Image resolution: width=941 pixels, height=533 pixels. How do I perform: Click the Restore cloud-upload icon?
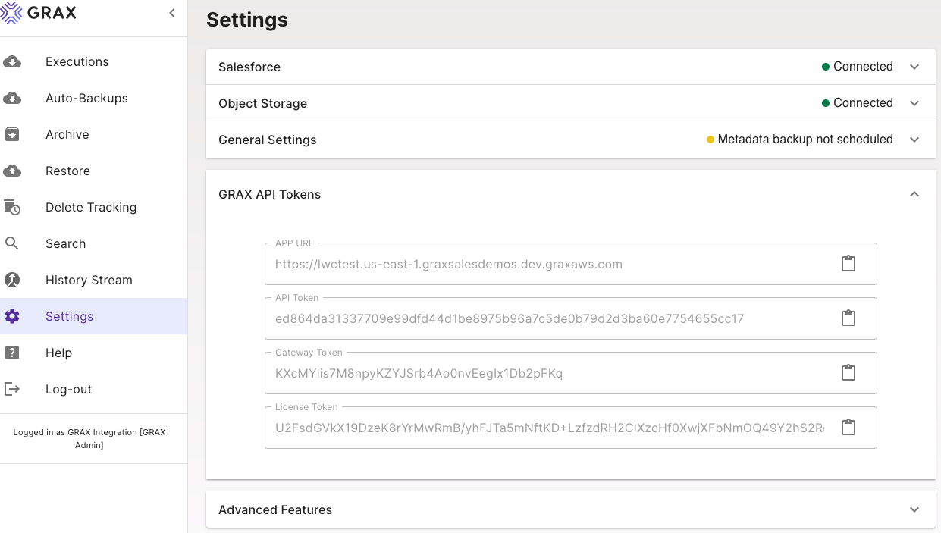point(12,171)
